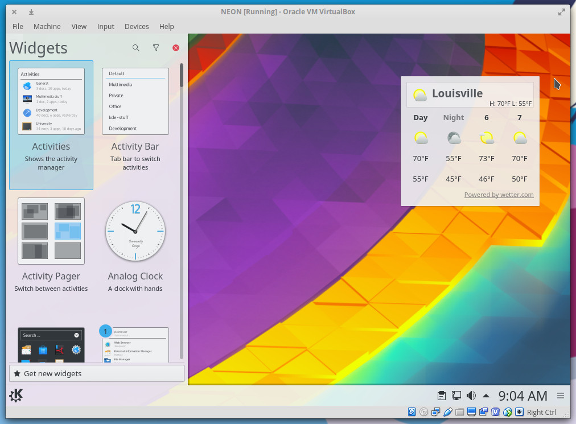The image size is (576, 424).
Task: Click the Louisville weather title
Action: [x=458, y=93]
